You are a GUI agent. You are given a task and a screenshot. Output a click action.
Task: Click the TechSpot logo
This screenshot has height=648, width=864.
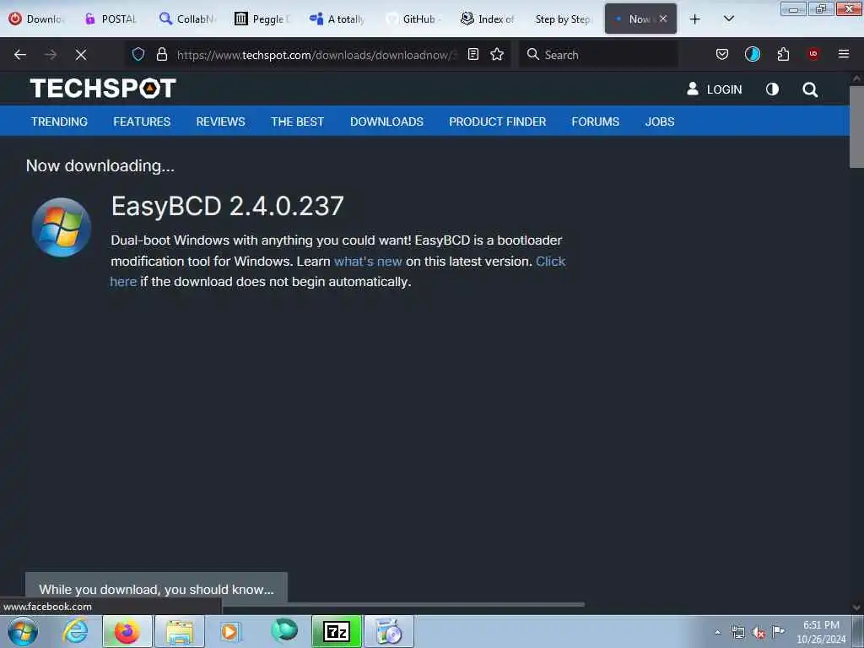103,88
